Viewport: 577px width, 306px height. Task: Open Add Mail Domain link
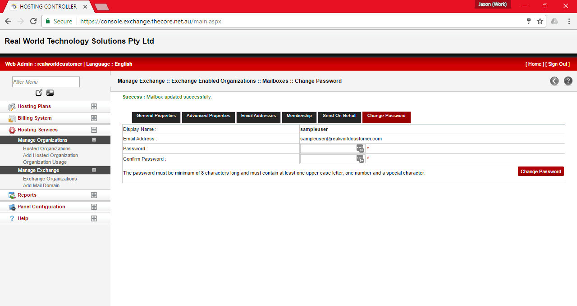[x=41, y=185]
